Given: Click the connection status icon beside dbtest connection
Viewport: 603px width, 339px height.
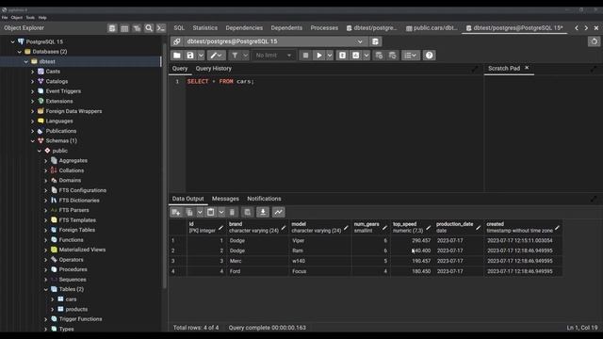Looking at the screenshot, I should coord(176,41).
